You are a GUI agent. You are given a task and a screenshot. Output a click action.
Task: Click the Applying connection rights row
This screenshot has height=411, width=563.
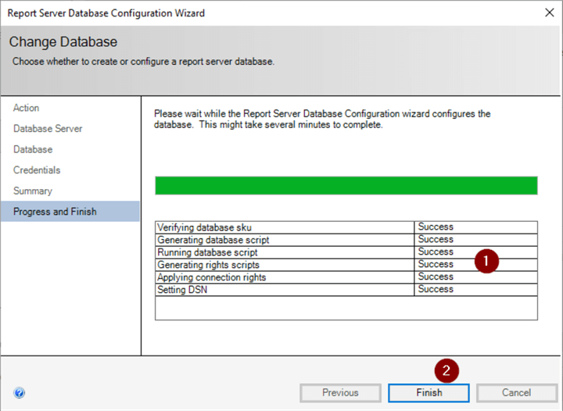[284, 277]
